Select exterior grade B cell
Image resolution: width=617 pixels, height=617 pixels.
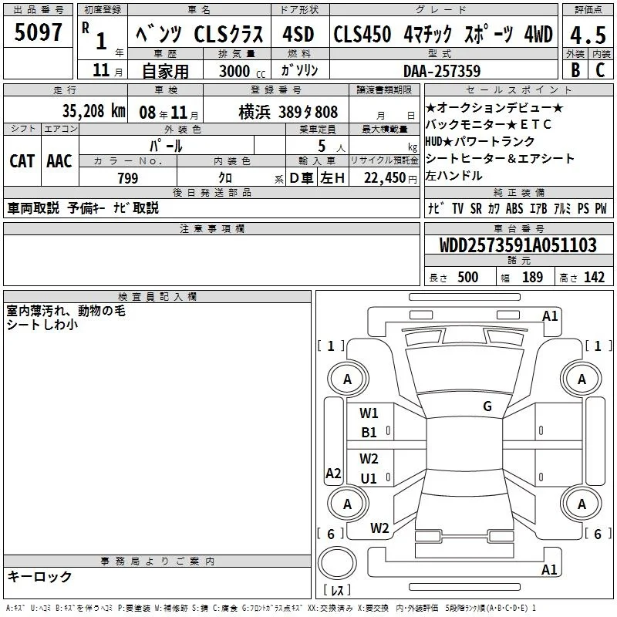click(575, 69)
